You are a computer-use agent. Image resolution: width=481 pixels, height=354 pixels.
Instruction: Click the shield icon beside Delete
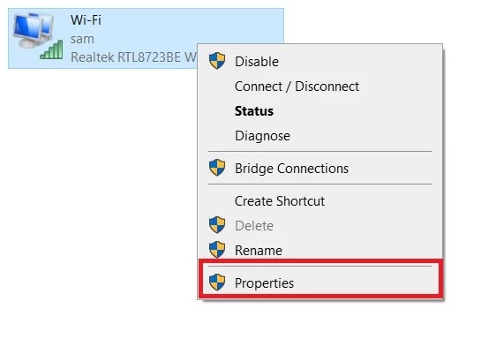[x=217, y=225]
